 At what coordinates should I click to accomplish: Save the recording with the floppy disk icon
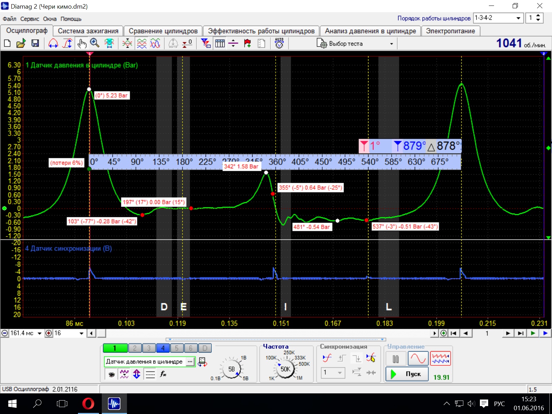click(35, 43)
